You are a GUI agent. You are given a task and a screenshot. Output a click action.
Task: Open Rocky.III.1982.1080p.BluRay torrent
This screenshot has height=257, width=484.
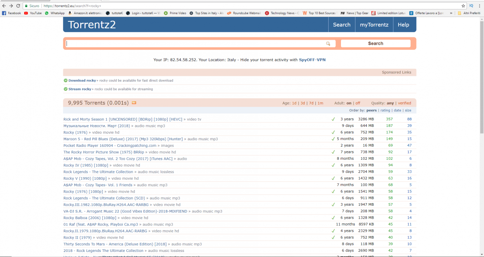coord(105,205)
